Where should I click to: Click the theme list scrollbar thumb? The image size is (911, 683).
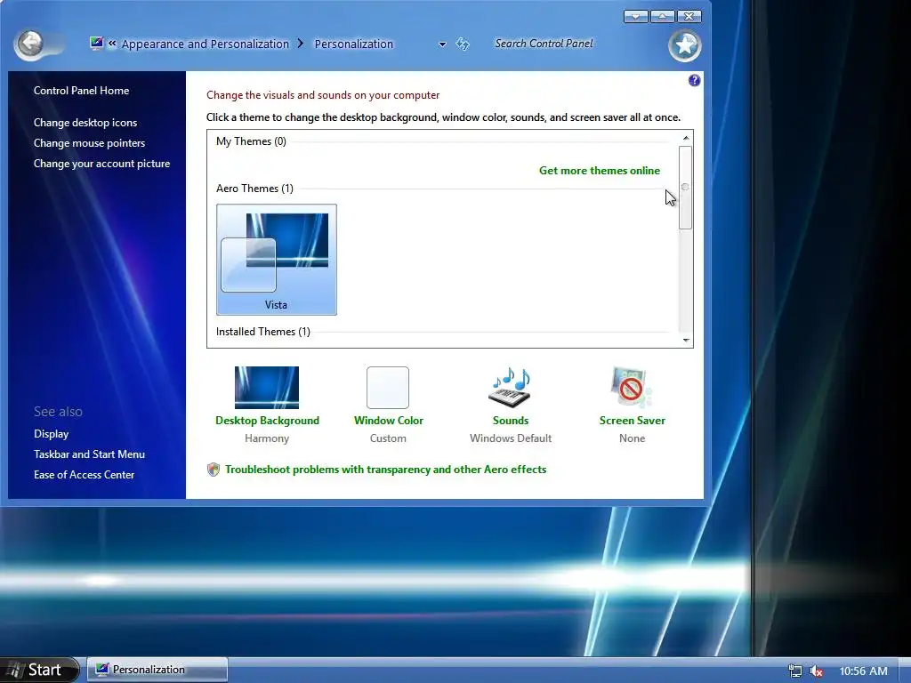pos(686,187)
